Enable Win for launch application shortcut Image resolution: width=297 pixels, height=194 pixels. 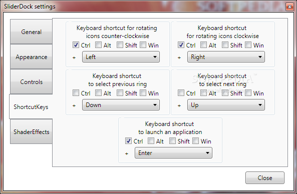coord(196,141)
